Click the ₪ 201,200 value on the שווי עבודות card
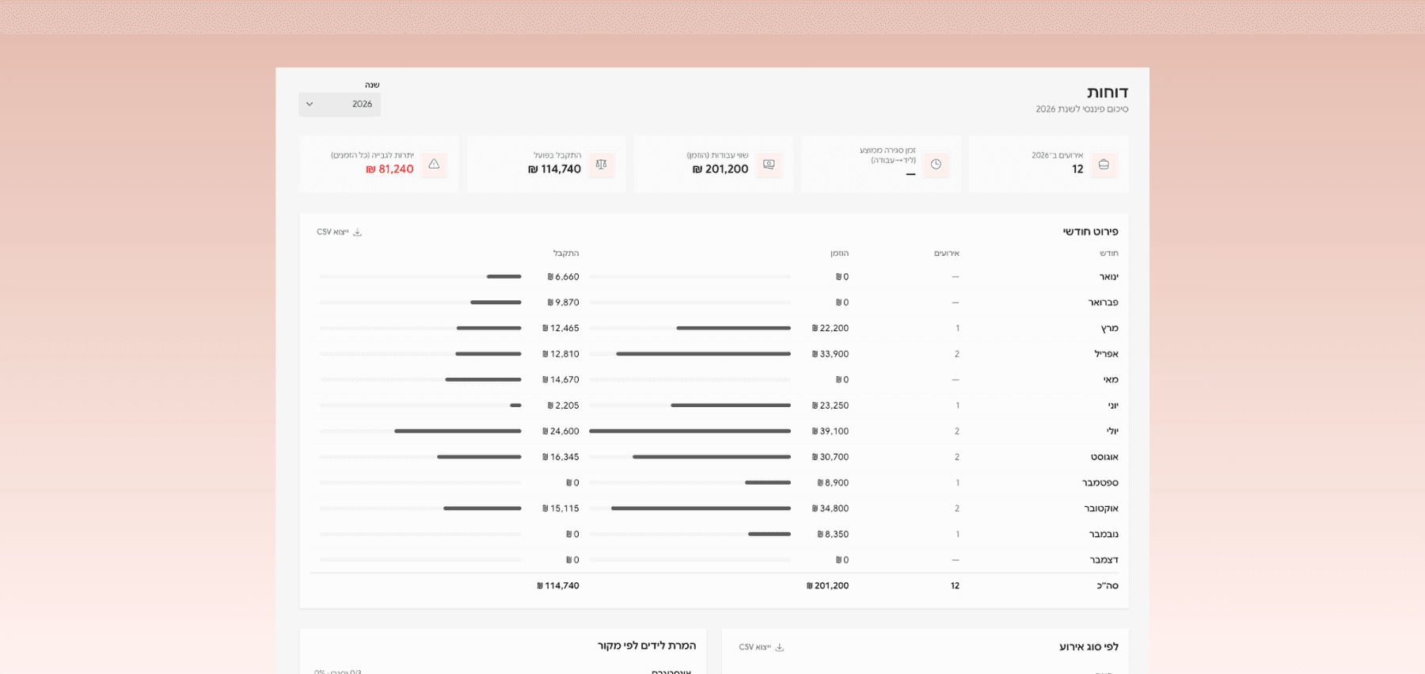Image resolution: width=1425 pixels, height=674 pixels. point(720,169)
